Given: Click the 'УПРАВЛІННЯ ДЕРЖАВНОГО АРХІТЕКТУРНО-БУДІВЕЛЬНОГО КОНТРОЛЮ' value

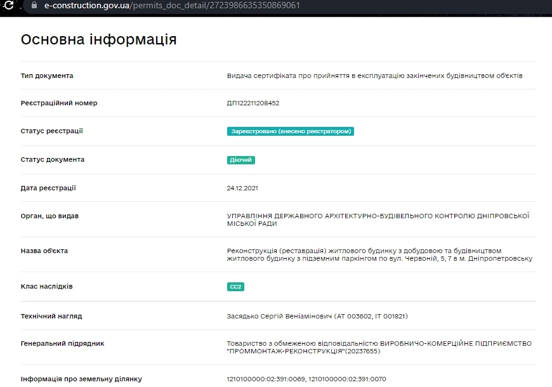Looking at the screenshot, I should [x=378, y=220].
